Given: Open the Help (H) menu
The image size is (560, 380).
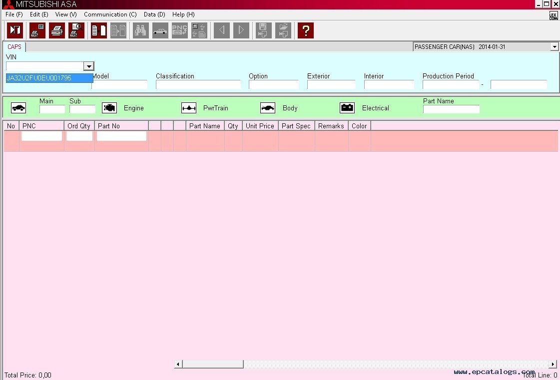Looking at the screenshot, I should (183, 14).
